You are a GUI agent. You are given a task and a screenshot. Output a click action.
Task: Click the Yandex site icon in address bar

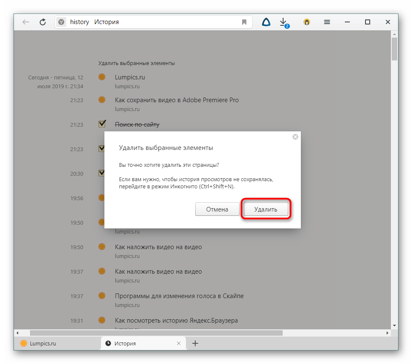pyautogui.click(x=62, y=22)
